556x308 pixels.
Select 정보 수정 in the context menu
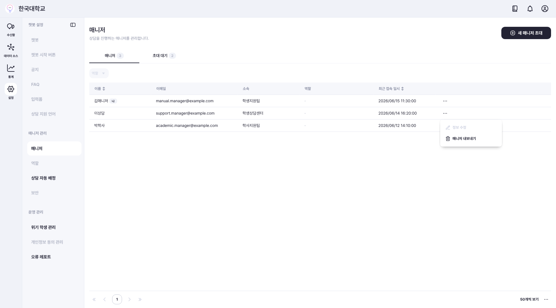pyautogui.click(x=471, y=128)
